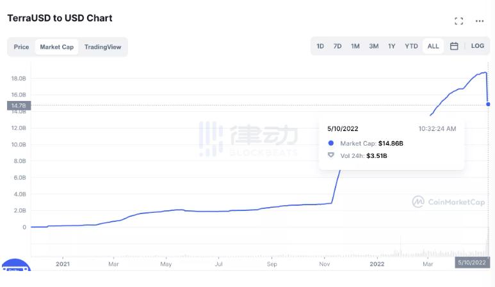Click the 5/10/2022 date marker on x-axis
Screen dimensions: 495x287
click(x=472, y=262)
